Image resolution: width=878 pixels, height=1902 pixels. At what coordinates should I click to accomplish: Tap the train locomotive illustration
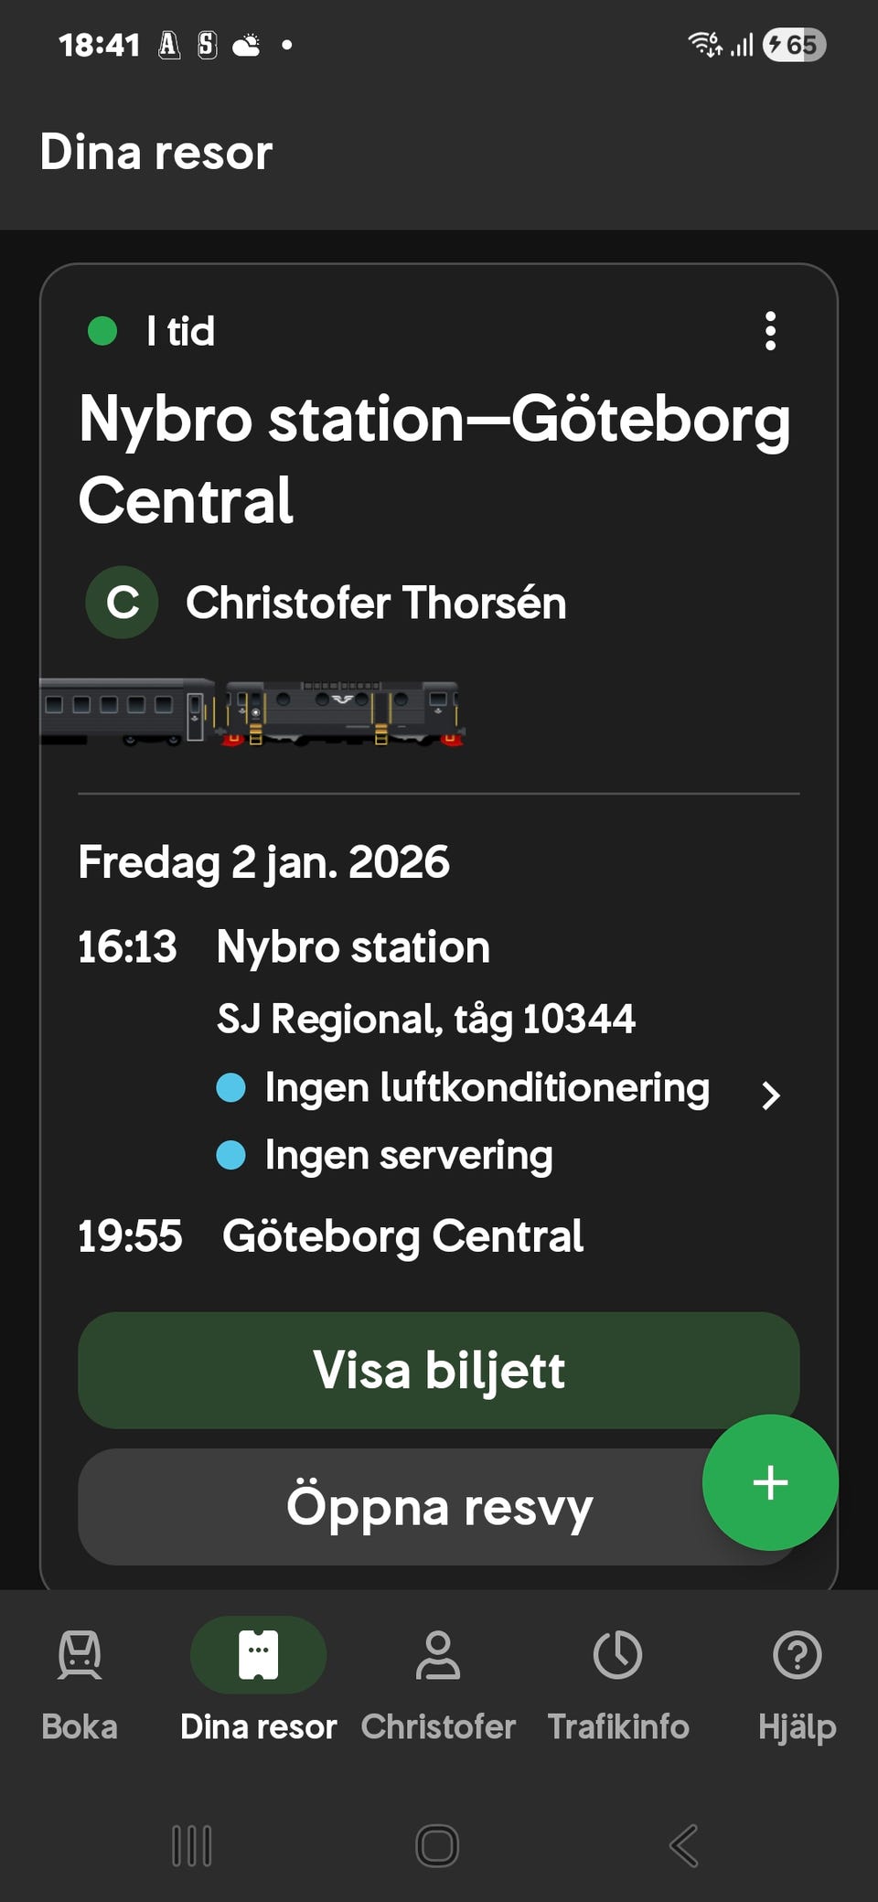pyautogui.click(x=344, y=711)
